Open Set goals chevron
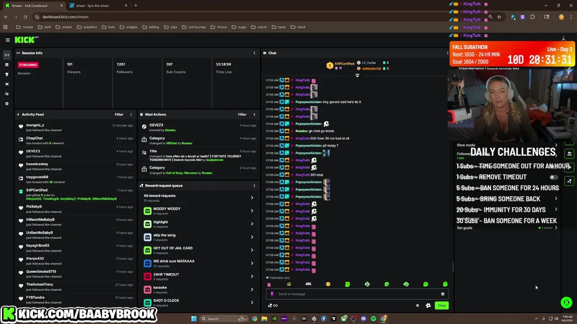Image resolution: width=577 pixels, height=324 pixels. pos(556,228)
